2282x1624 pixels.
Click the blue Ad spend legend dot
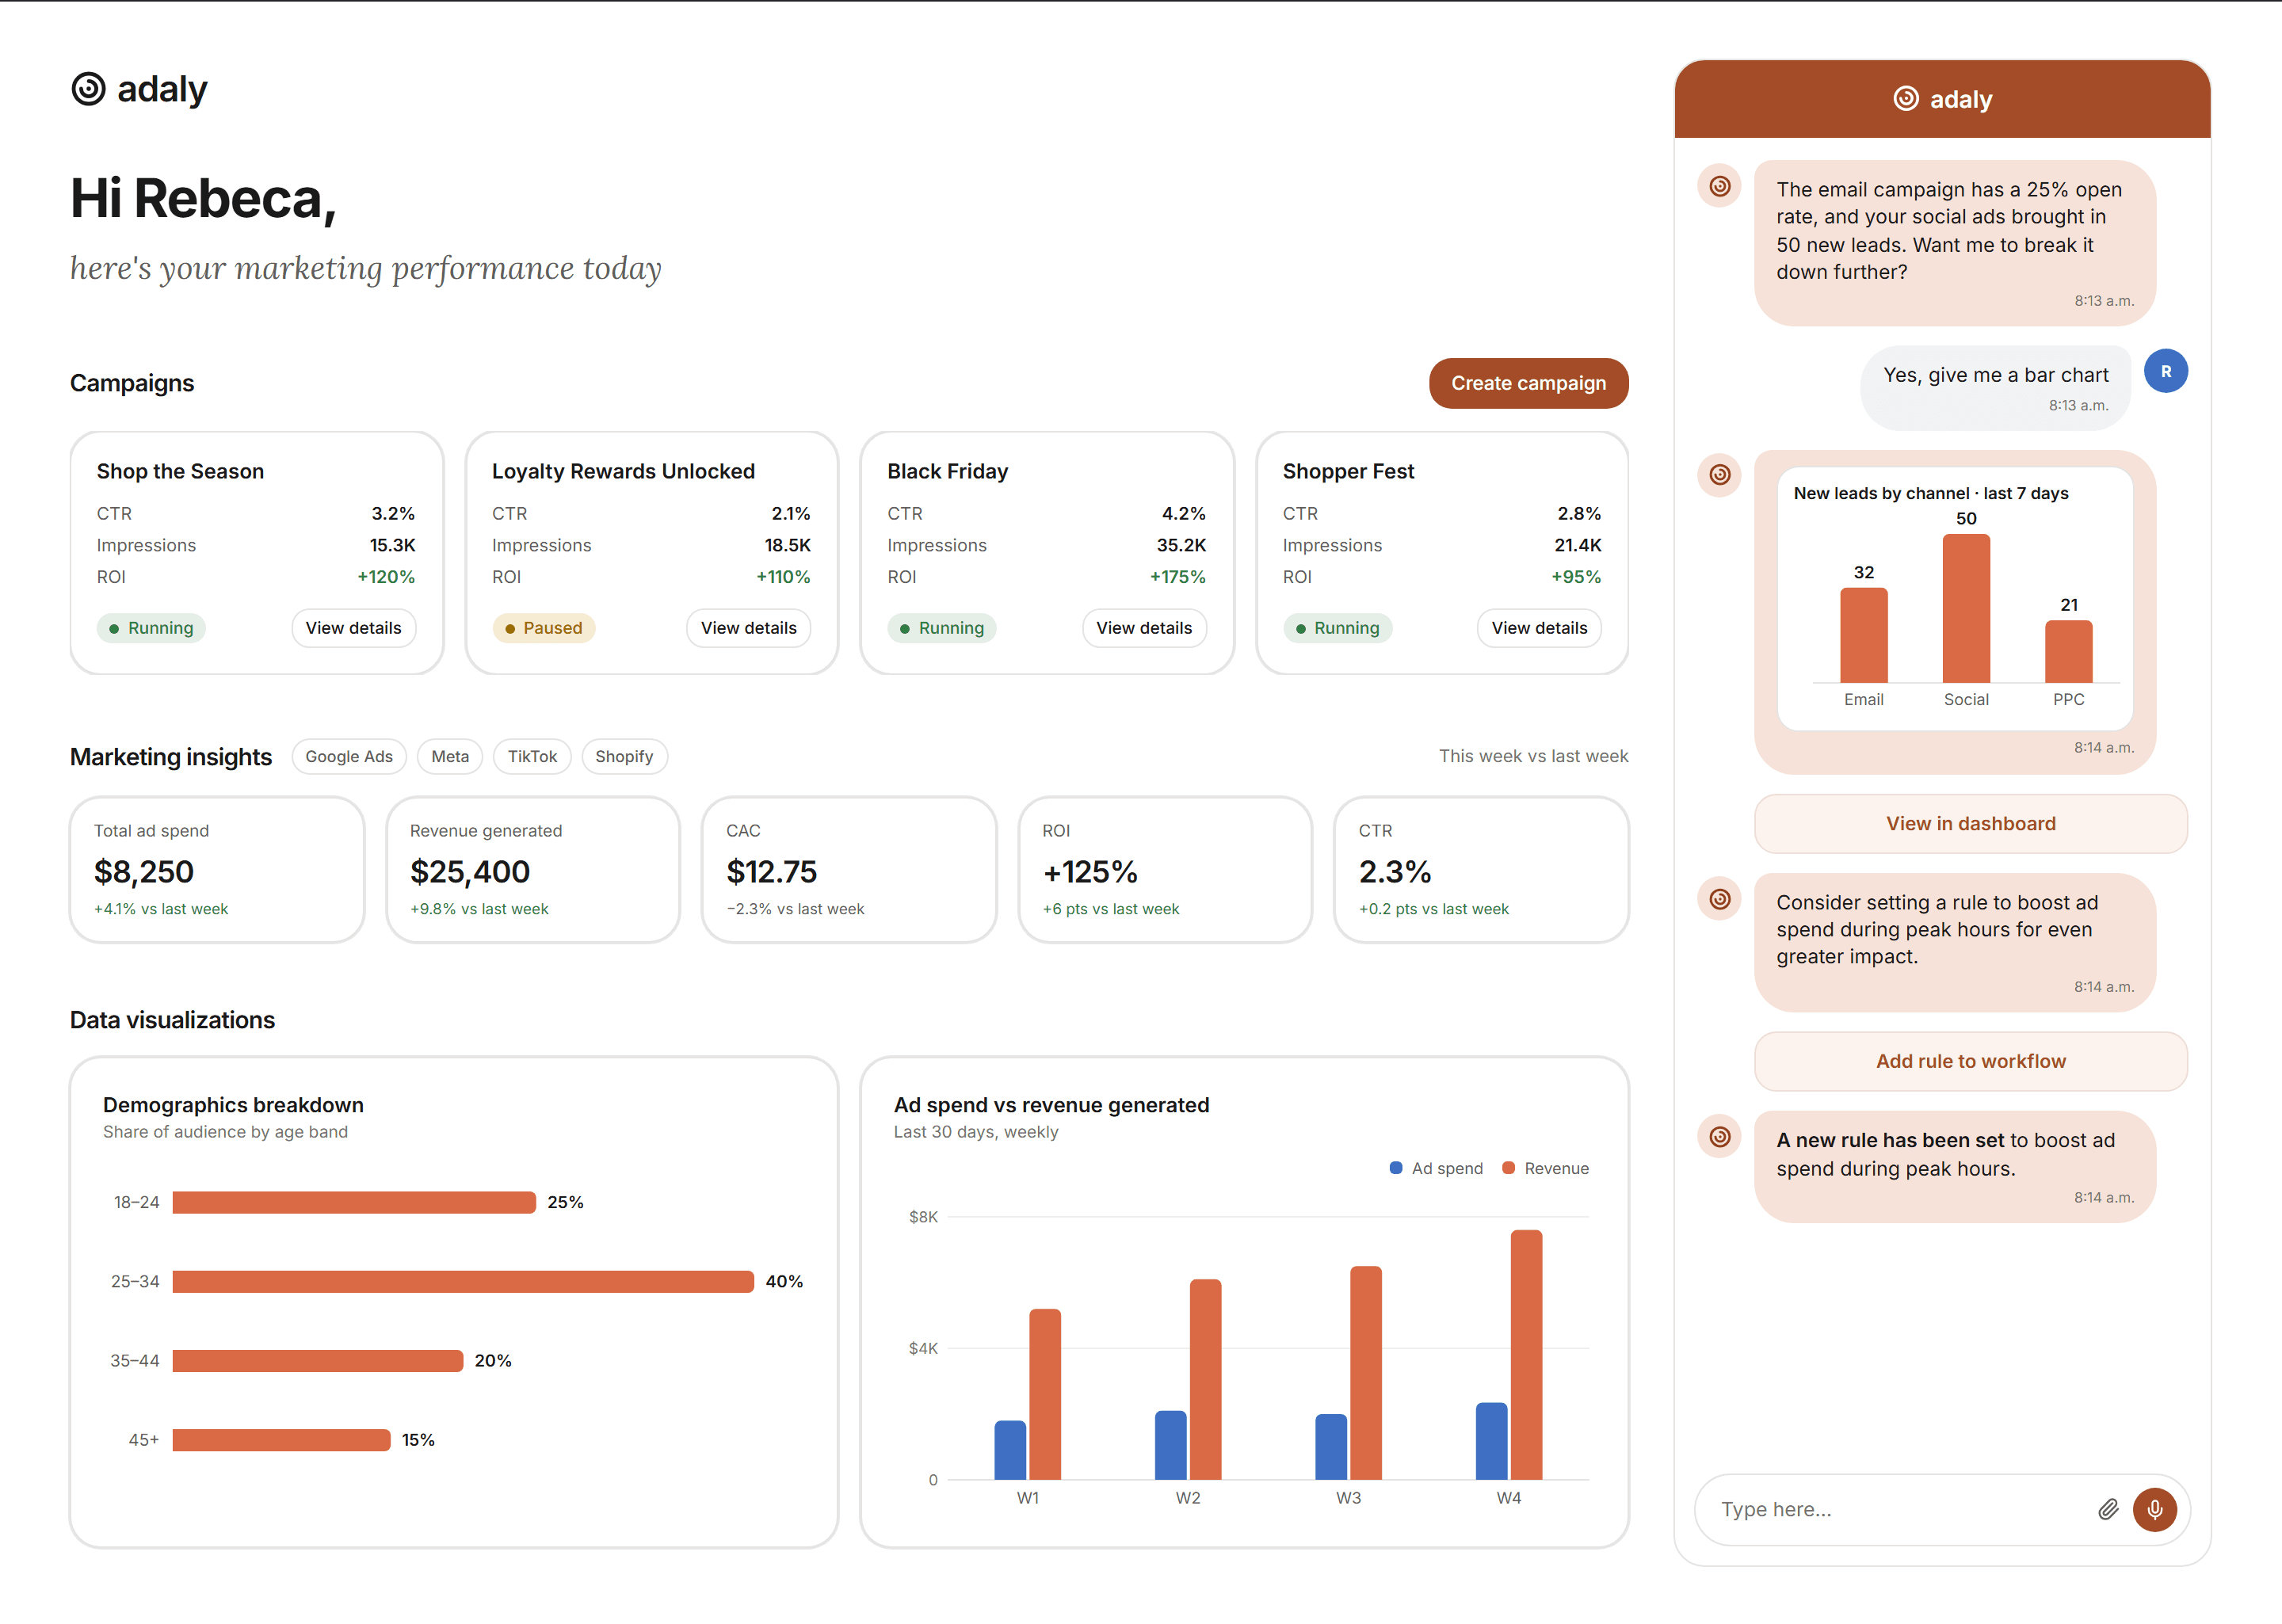pos(1396,1168)
